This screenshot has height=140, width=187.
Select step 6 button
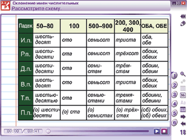(175, 123)
